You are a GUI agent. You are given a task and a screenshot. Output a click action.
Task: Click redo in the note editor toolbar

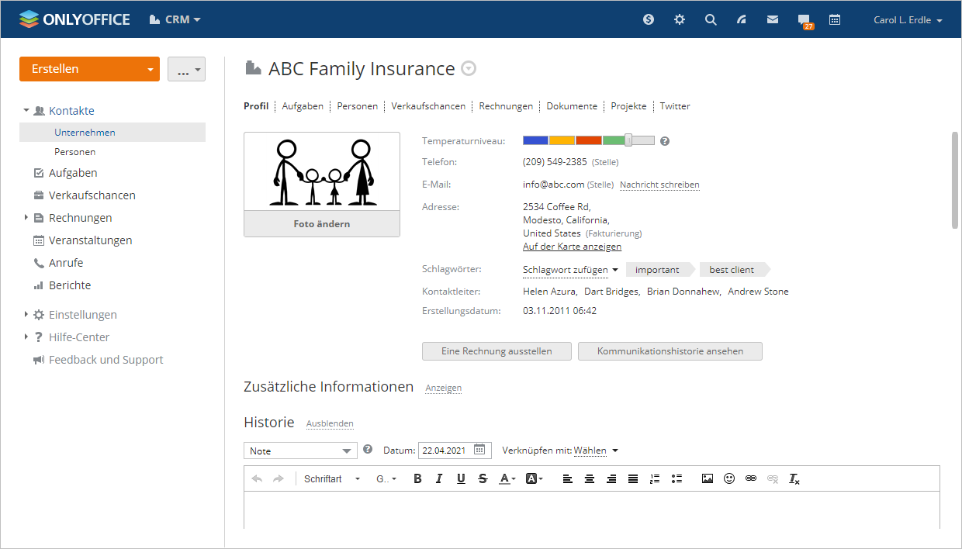(279, 479)
